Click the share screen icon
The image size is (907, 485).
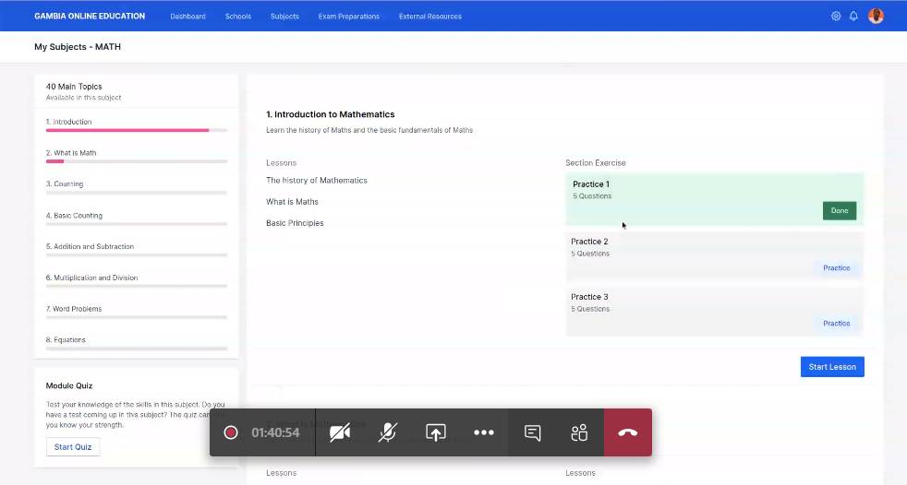436,432
